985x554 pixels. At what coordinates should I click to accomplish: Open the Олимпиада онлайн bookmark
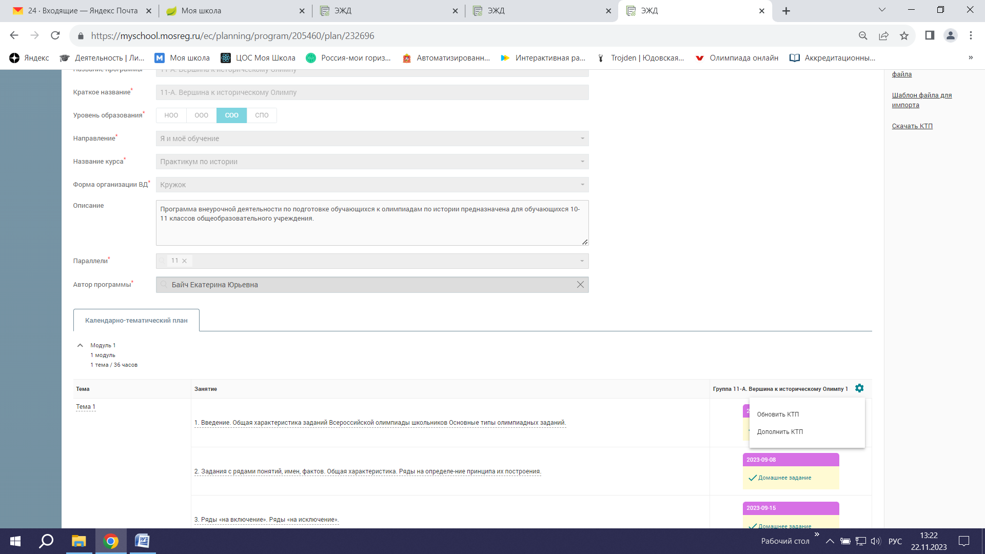(x=737, y=58)
